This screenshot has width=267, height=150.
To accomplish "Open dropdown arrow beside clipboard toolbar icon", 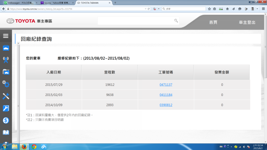I will tap(257, 9).
